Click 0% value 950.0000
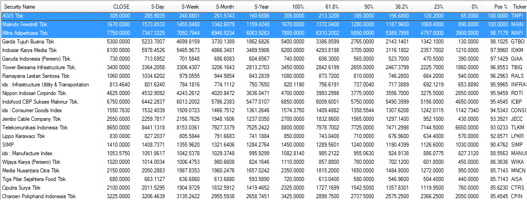Viewport: 527px width, 200px height. tap(469, 171)
